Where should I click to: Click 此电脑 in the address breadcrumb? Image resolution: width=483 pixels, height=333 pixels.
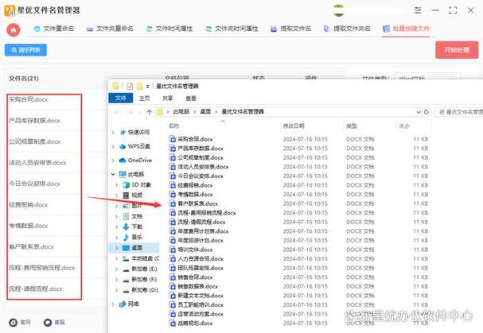181,112
